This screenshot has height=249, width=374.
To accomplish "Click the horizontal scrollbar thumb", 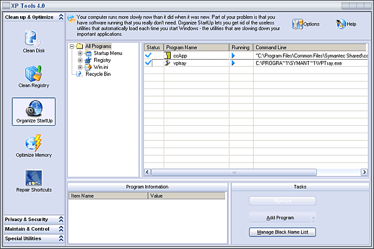I will [234, 172].
